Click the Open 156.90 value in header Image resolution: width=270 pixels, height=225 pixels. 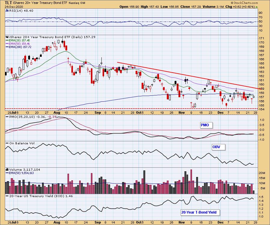(x=129, y=7)
